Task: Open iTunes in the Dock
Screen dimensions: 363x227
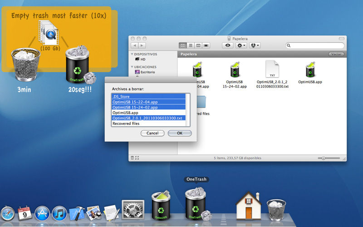Action: [59, 213]
